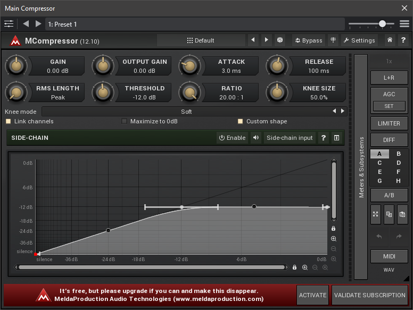Click the top-right slider handle

coord(382,24)
